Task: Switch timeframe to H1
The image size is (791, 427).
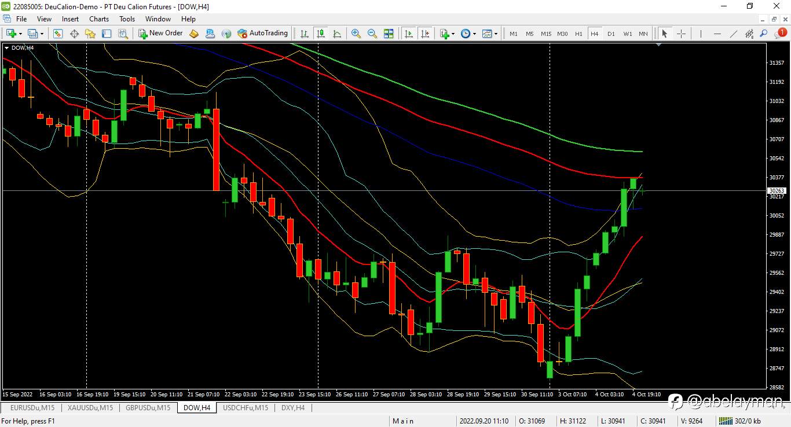Action: 578,34
